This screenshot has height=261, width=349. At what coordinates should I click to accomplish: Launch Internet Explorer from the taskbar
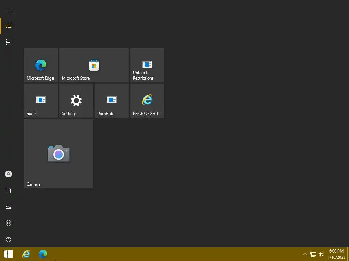(26, 254)
